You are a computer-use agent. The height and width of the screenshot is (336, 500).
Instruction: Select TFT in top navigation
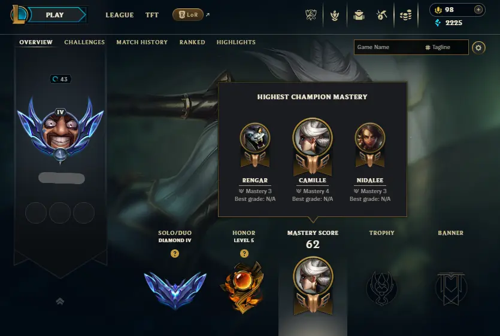pyautogui.click(x=151, y=15)
